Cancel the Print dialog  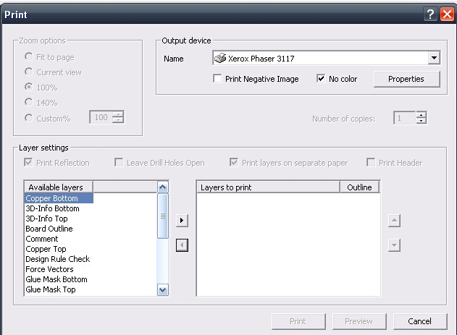point(419,321)
